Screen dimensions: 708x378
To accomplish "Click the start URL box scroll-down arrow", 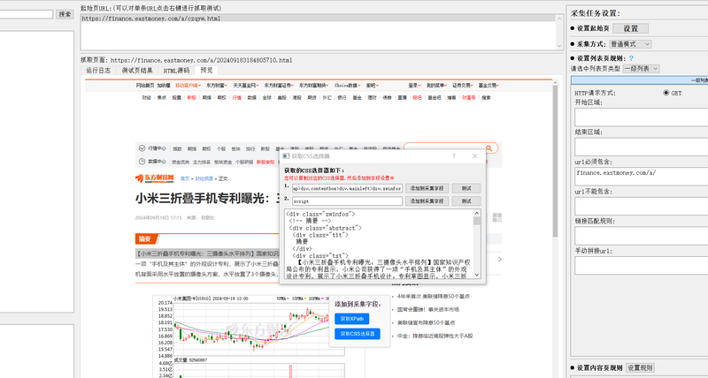I will pyautogui.click(x=559, y=46).
